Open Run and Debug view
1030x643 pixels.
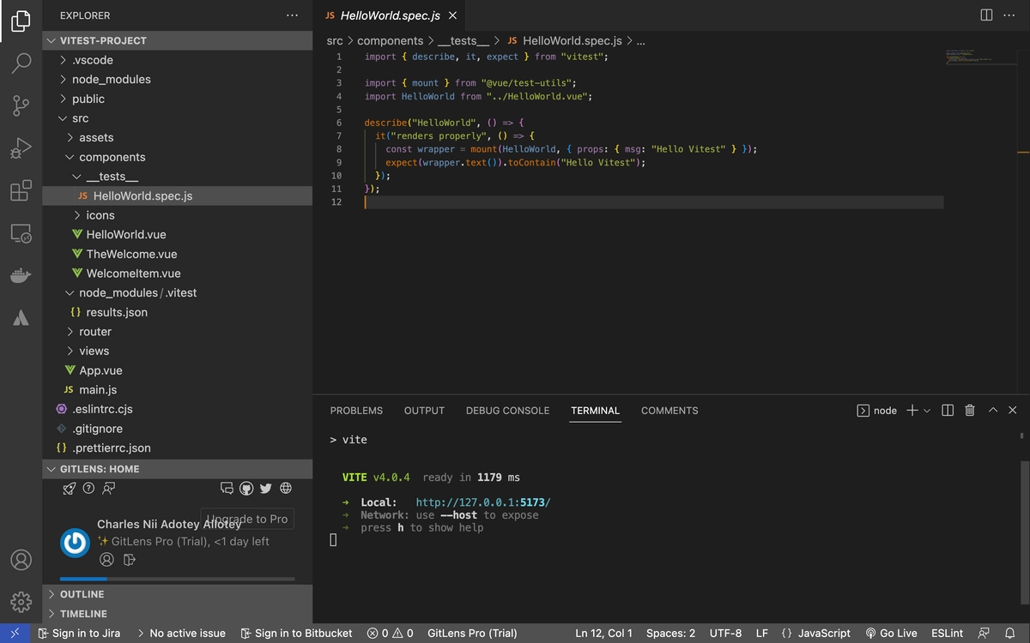click(21, 147)
